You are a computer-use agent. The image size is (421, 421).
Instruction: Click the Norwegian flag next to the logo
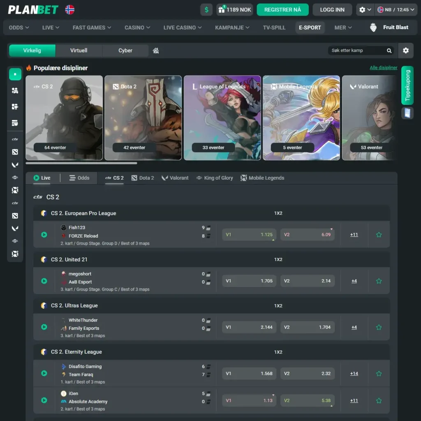[70, 10]
